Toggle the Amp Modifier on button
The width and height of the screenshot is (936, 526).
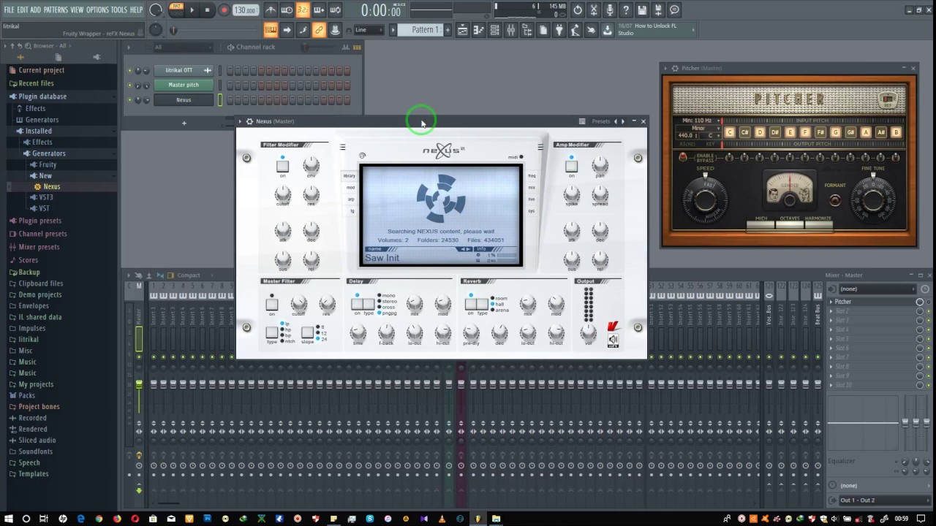pos(571,167)
